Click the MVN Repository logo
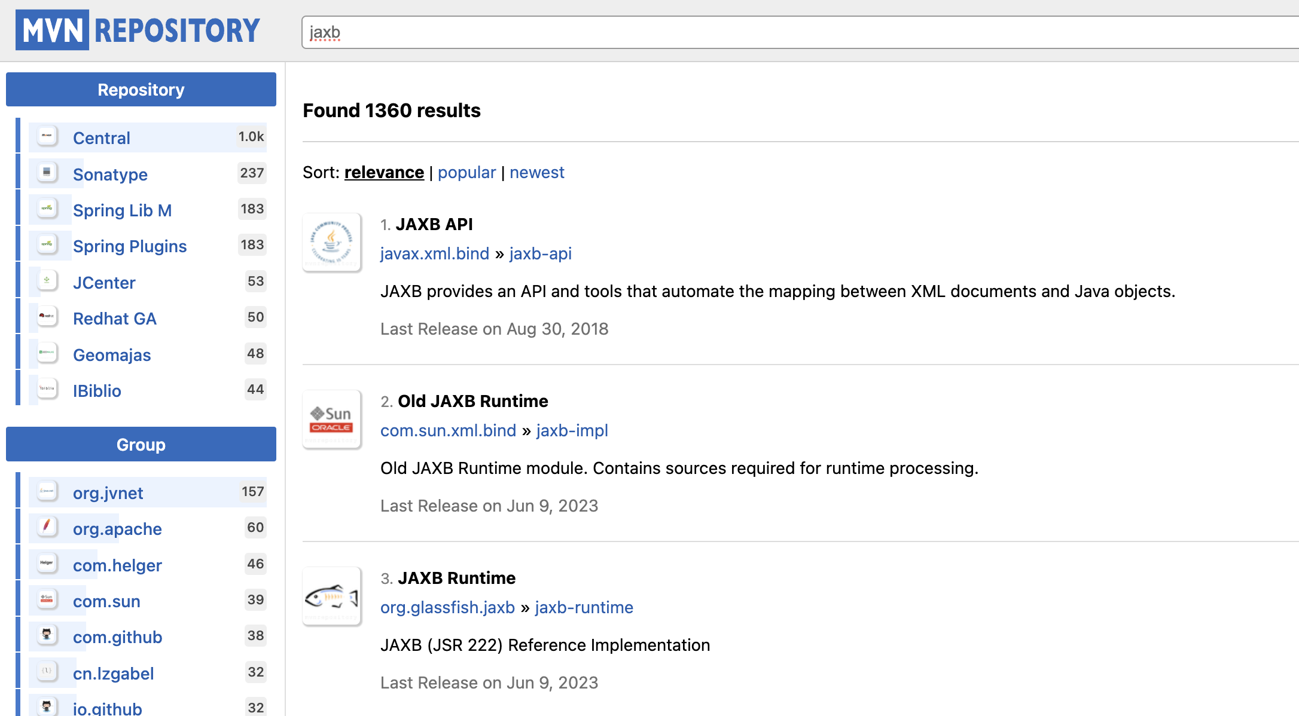 click(x=138, y=30)
